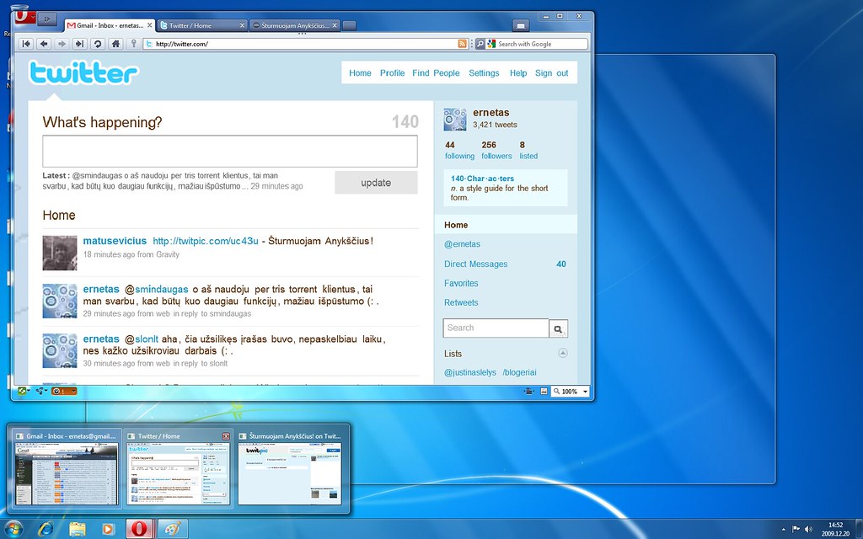Open the closed tabs trash button
This screenshot has height=539, width=863.
coord(520,25)
